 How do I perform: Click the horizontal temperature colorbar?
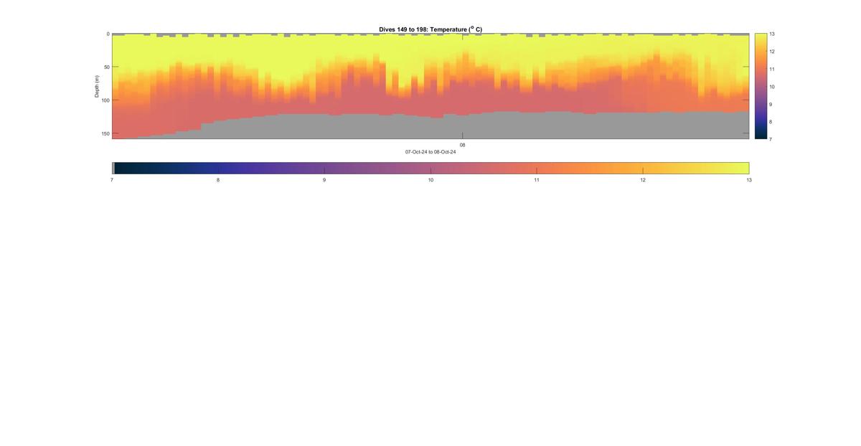[430, 168]
